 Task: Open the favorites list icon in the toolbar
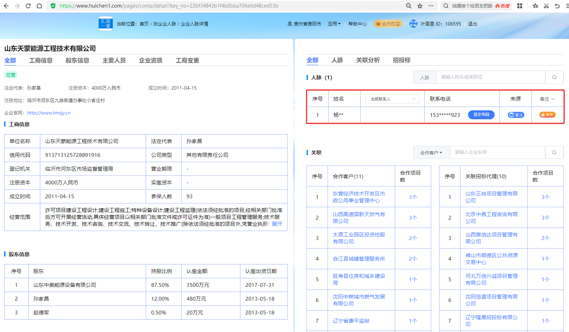(535, 6)
